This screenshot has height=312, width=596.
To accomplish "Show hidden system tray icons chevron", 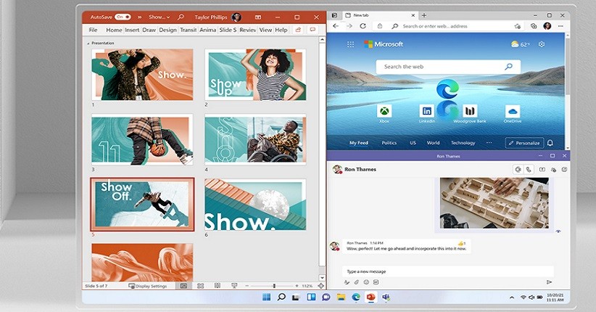I will (x=512, y=297).
